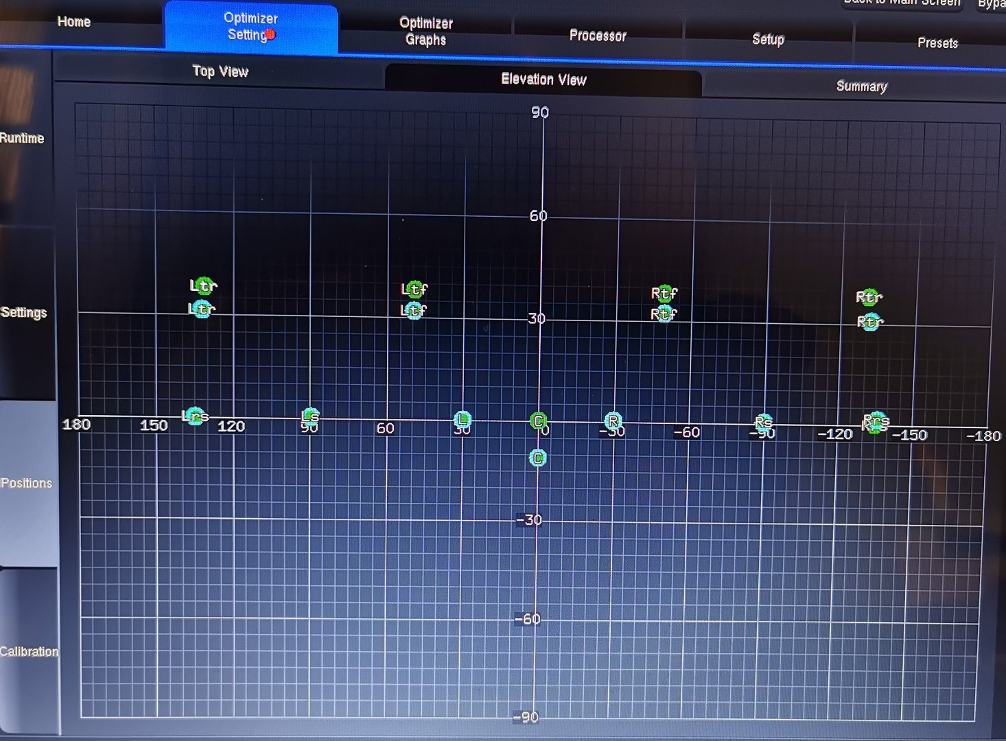1006x741 pixels.
Task: Open the Setup tab
Action: [x=768, y=39]
